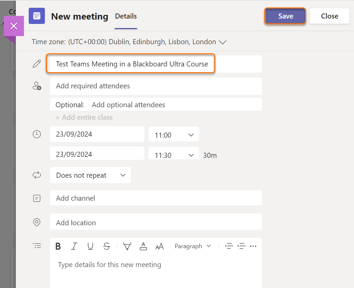Open font size icon in toolbar
The image size is (354, 288).
click(160, 247)
